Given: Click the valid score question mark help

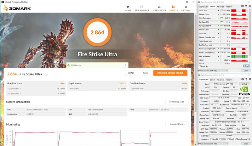Looking at the screenshot, I should tap(125, 65).
